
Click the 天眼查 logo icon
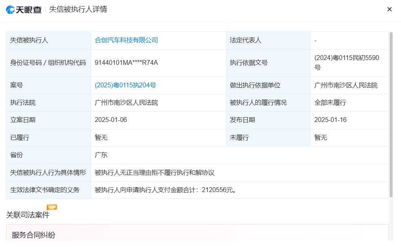coord(24,10)
